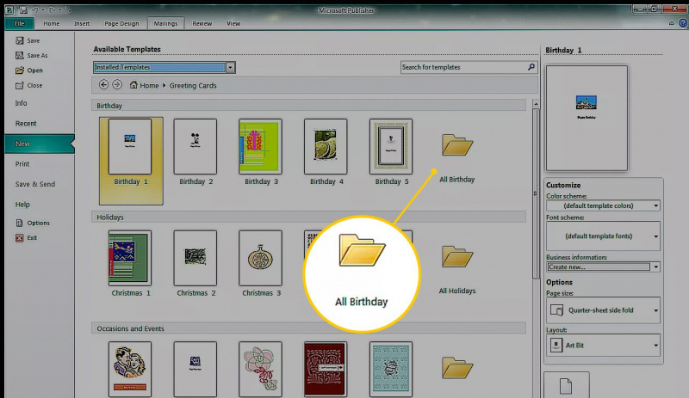Click the search magnifier icon
Image resolution: width=689 pixels, height=398 pixels.
(531, 67)
